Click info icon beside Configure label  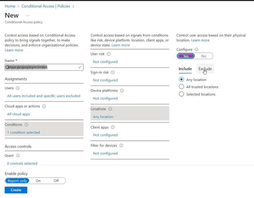[197, 49]
